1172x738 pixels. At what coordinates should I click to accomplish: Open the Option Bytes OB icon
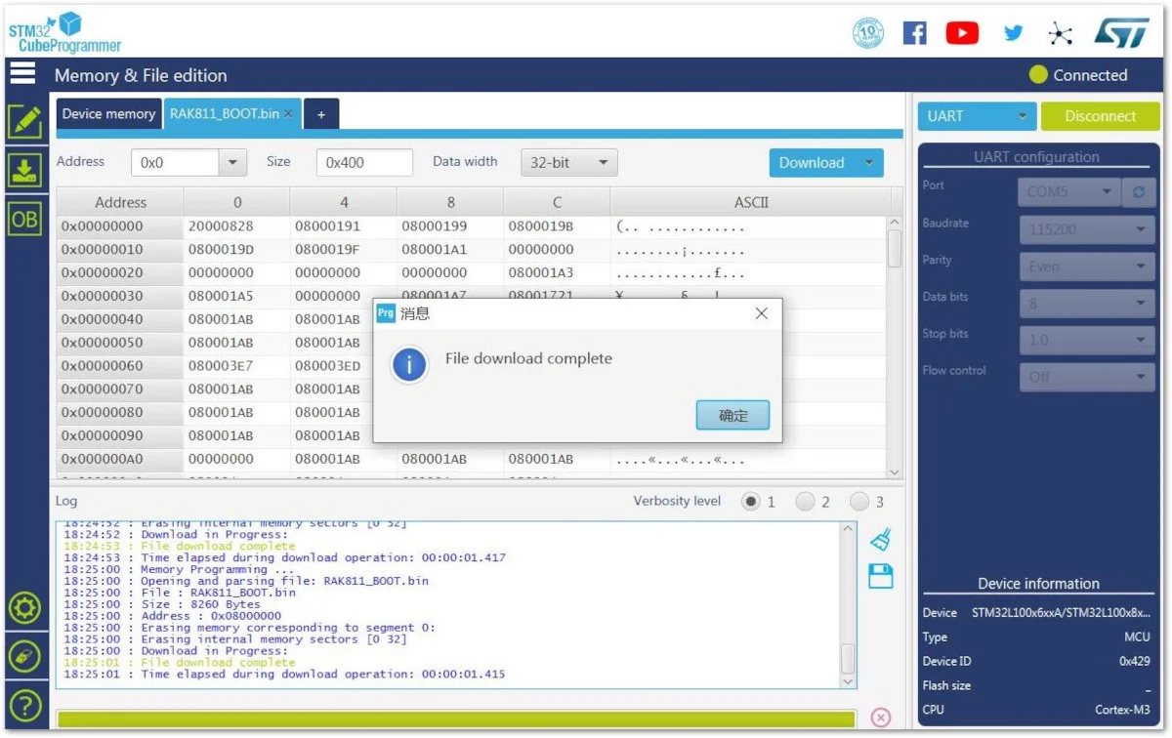[x=24, y=219]
